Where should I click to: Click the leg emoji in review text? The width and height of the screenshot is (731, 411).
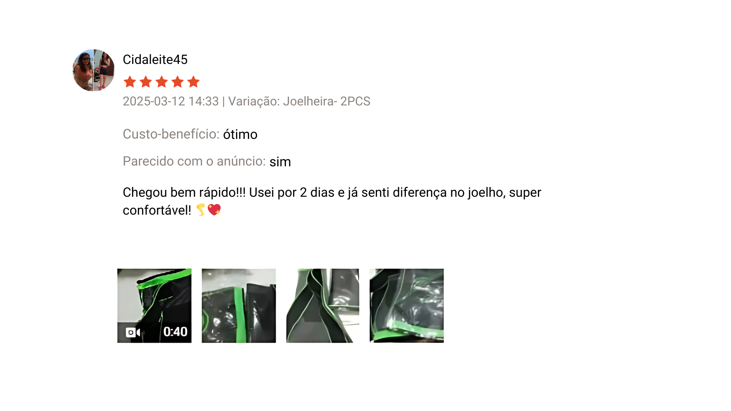pyautogui.click(x=201, y=210)
